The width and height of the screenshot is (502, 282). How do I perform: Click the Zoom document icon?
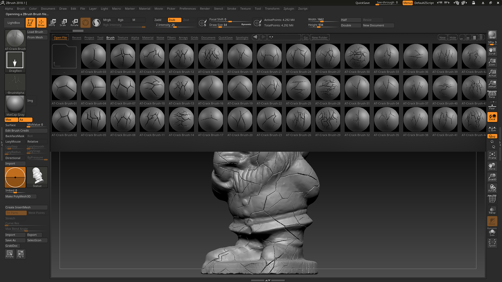[492, 62]
